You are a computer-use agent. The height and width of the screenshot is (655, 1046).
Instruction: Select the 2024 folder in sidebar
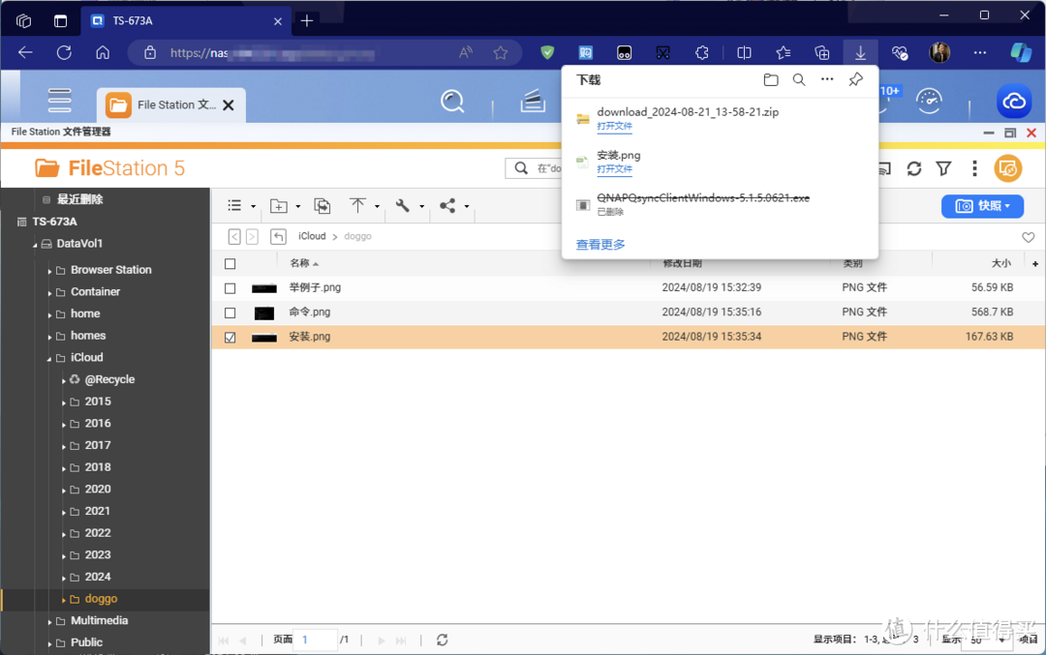pyautogui.click(x=97, y=577)
